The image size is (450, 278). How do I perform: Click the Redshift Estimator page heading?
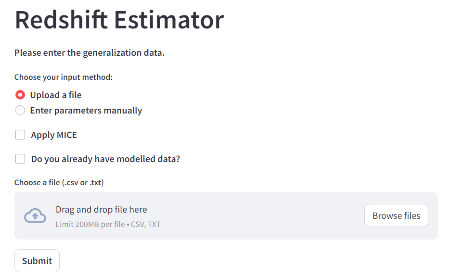pos(119,20)
